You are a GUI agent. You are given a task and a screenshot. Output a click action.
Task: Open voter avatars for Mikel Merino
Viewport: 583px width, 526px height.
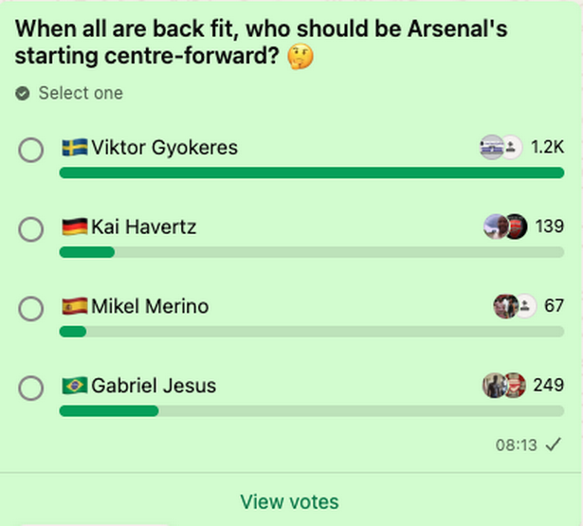(x=514, y=306)
